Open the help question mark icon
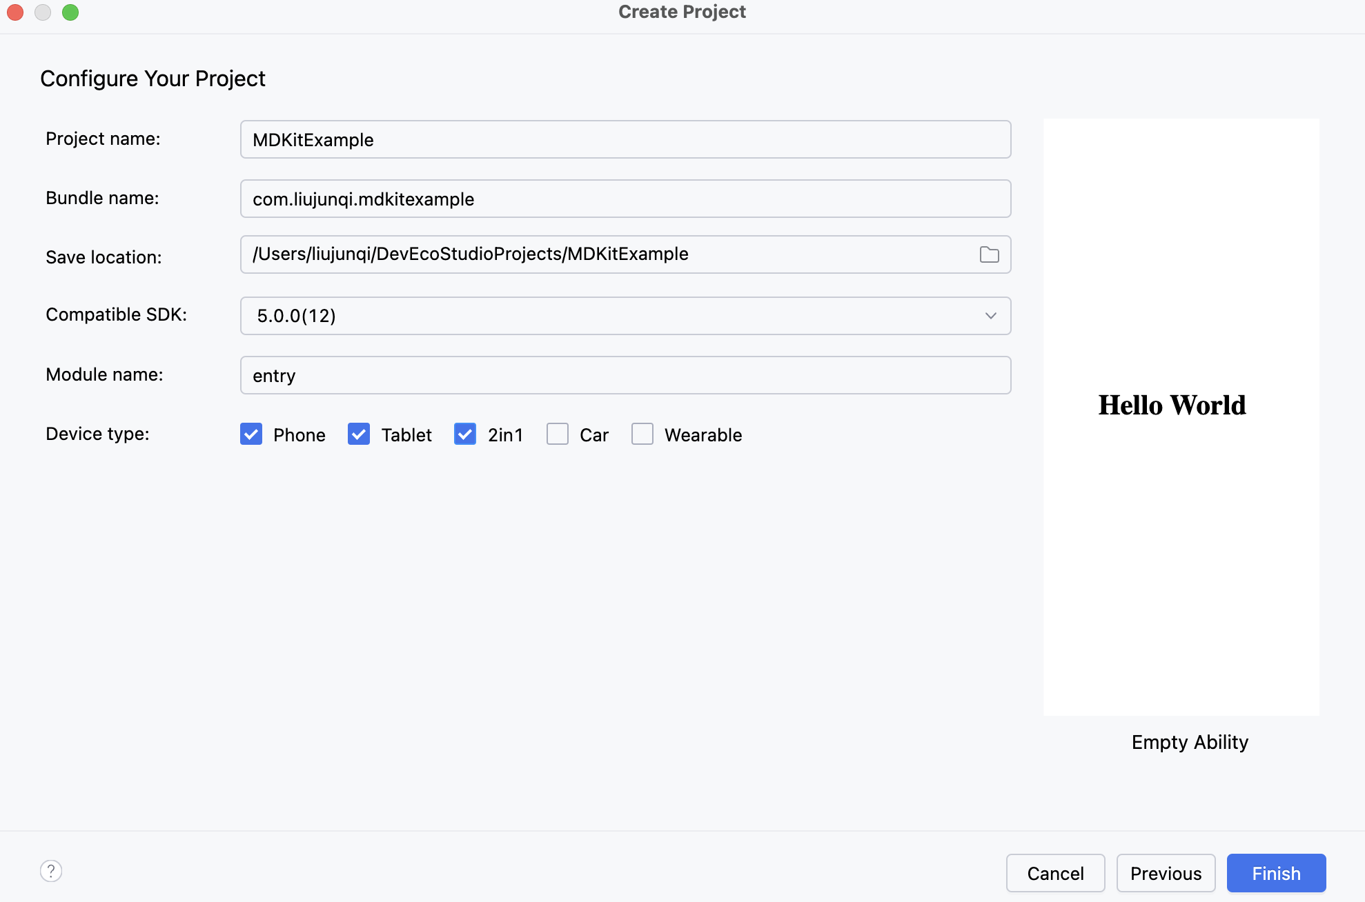 pos(51,871)
